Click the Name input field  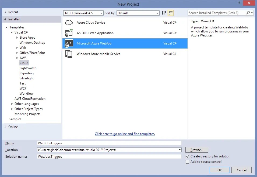click(x=109, y=143)
